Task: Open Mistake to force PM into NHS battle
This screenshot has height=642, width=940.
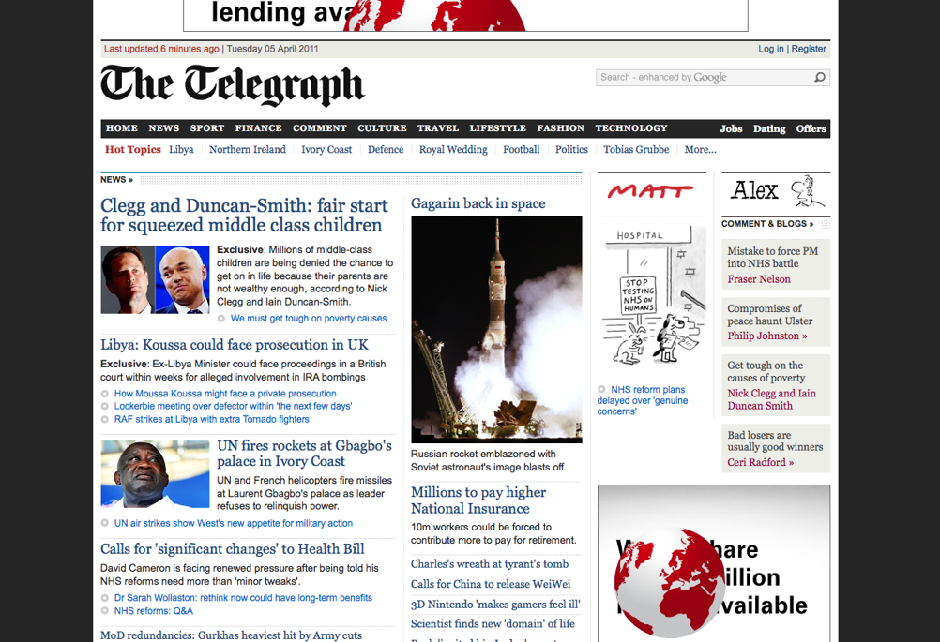Action: tap(773, 258)
